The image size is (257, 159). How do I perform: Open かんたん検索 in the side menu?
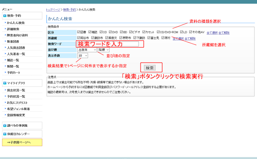pyautogui.click(x=16, y=23)
